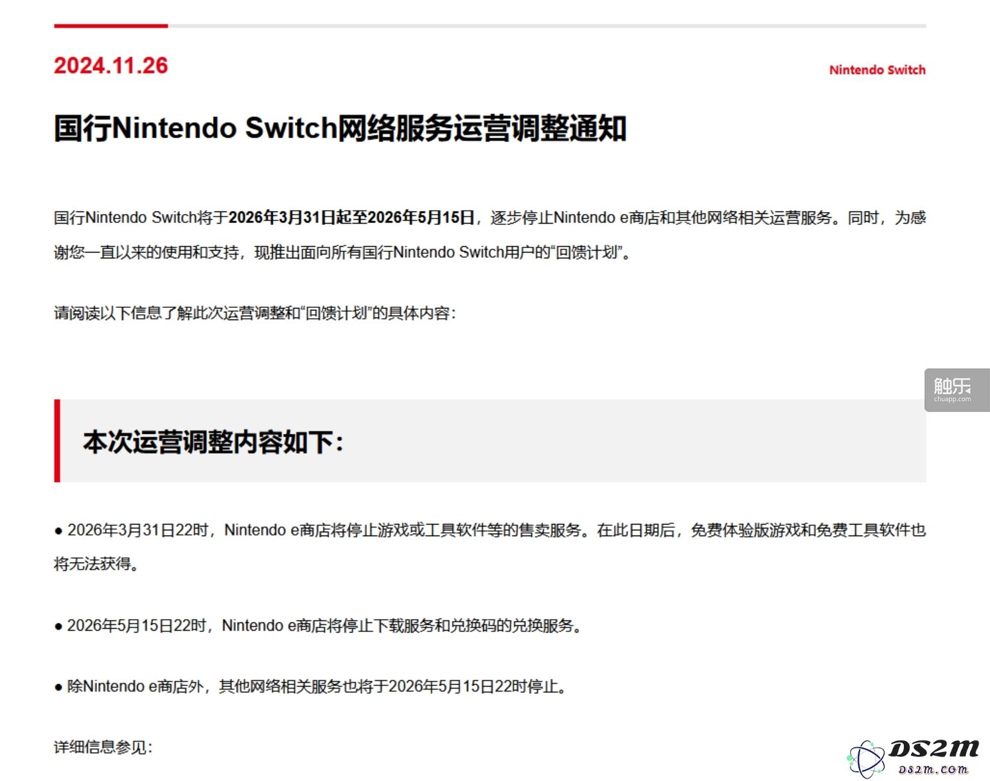Viewport: 990px width, 781px height.
Task: Click the text 详细信息参见
Action: point(103,747)
